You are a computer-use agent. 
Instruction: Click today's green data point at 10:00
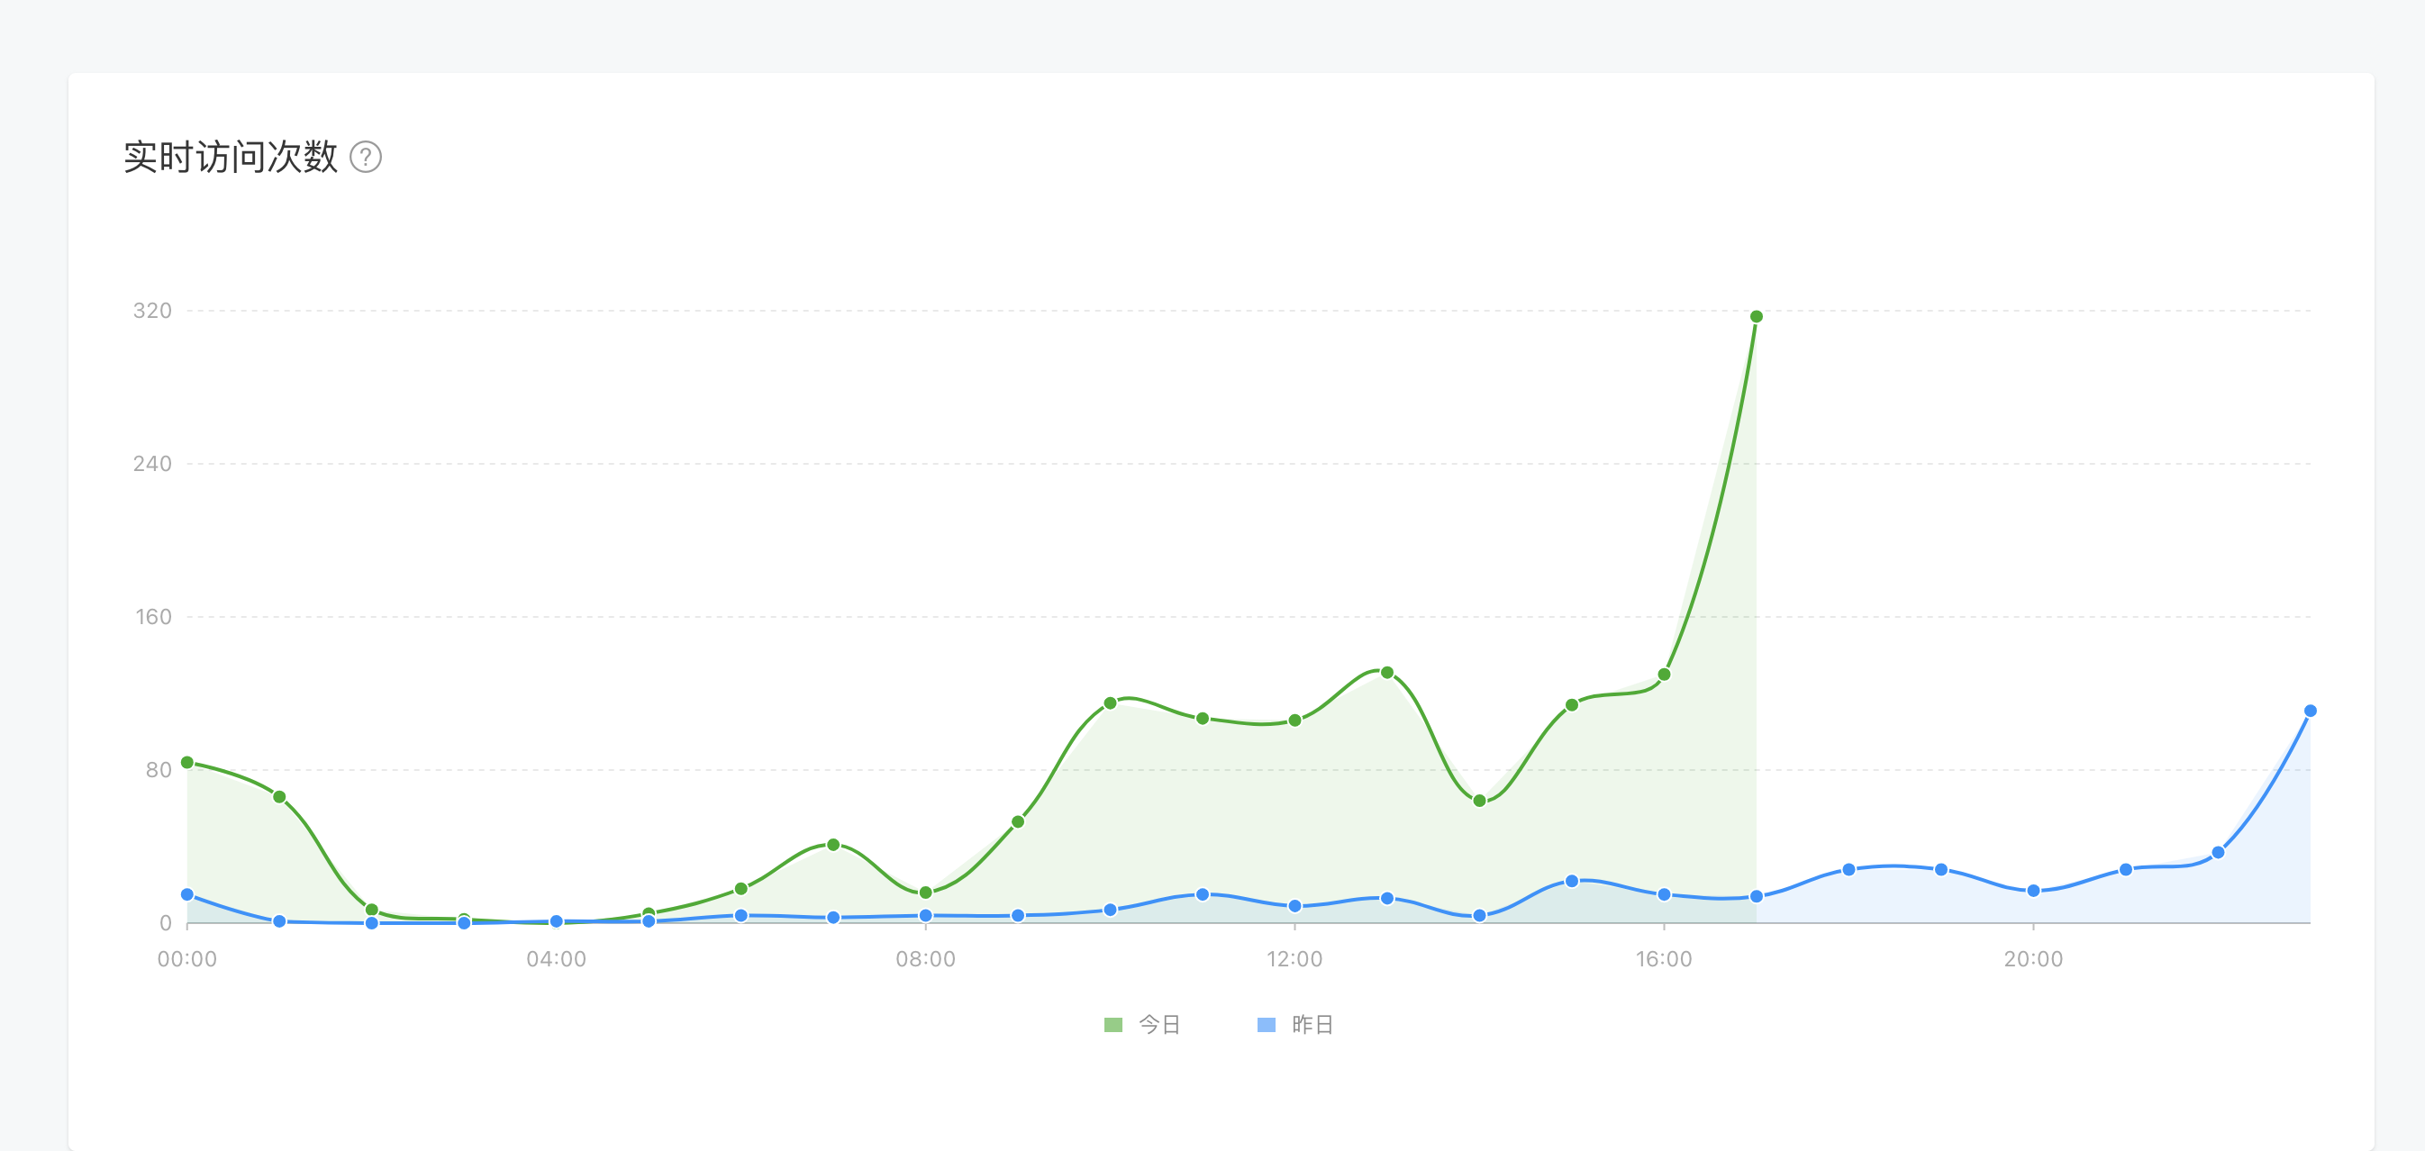1110,703
